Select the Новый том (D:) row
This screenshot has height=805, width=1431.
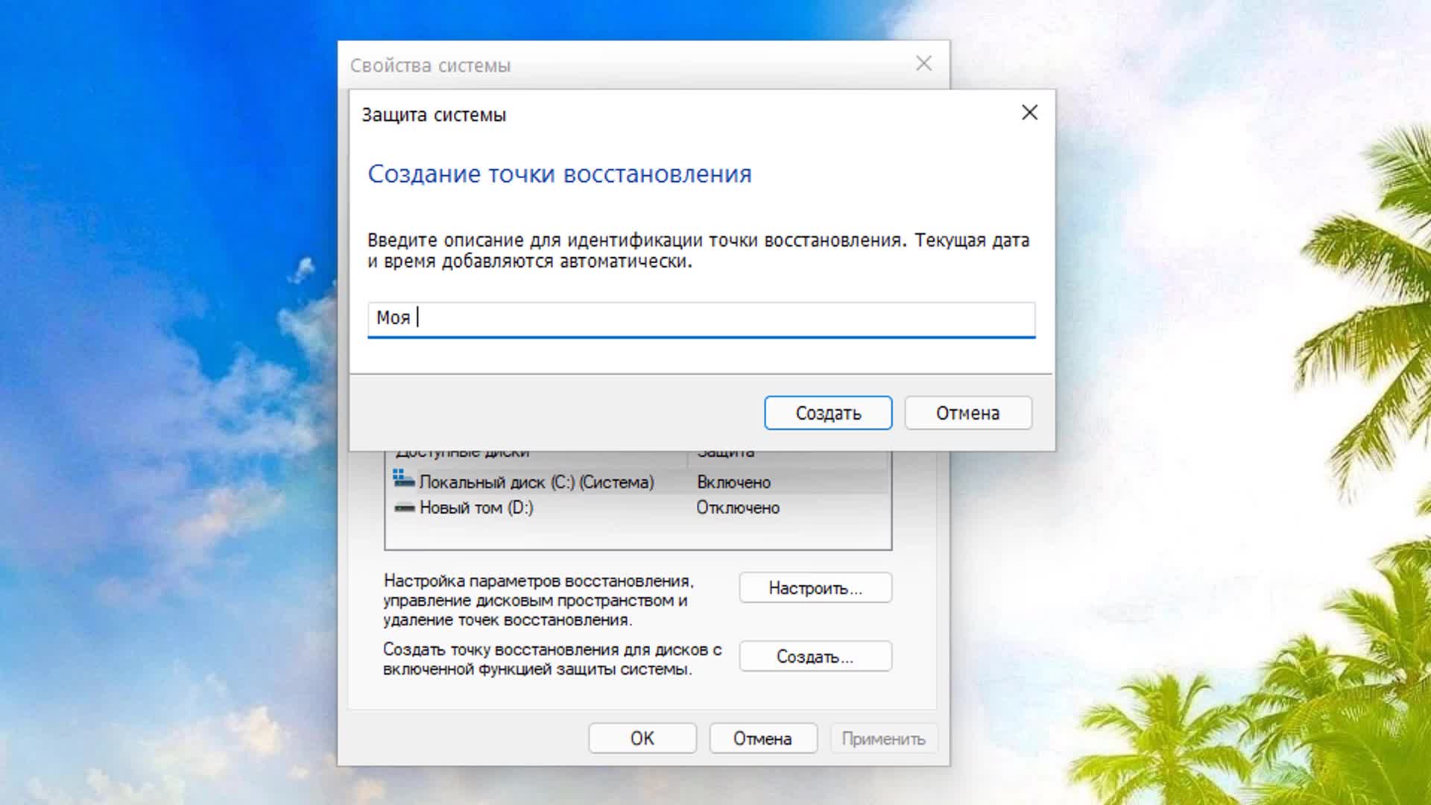[x=476, y=508]
